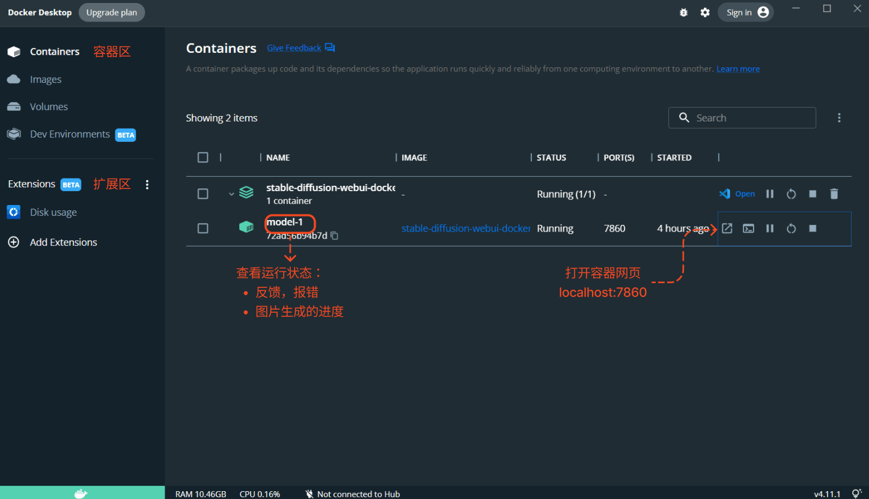
Task: Open the containers list options menu
Action: point(839,117)
